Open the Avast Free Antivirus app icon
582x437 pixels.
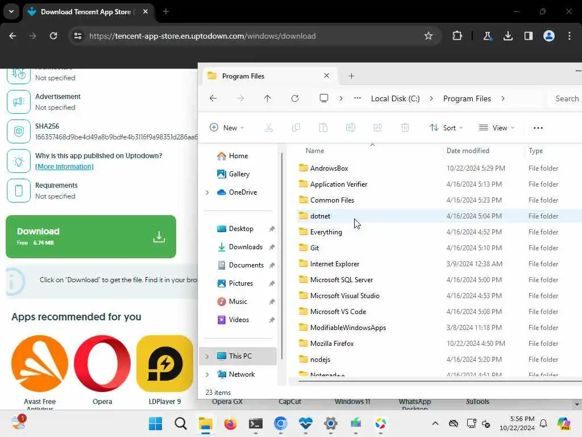40,364
